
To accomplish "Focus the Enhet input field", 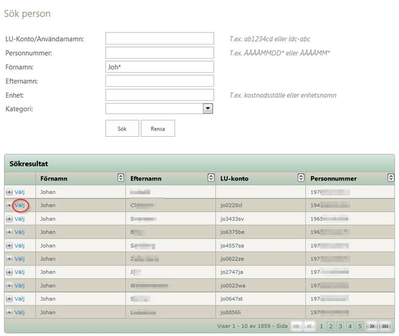I will pyautogui.click(x=159, y=95).
